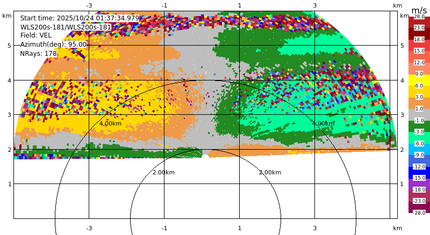Click the bottom axis tick label -1
430x235 pixels.
point(164,228)
